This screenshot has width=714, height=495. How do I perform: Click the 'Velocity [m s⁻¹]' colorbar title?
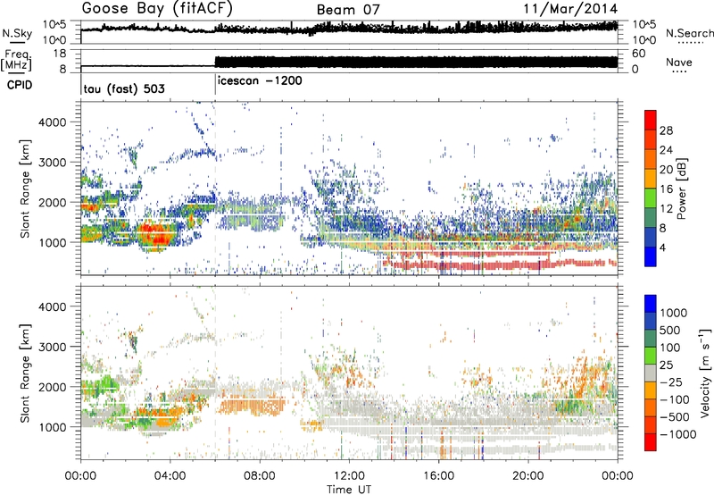click(x=705, y=373)
